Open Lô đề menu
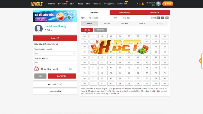This screenshot has width=203, height=114. (x=72, y=4)
